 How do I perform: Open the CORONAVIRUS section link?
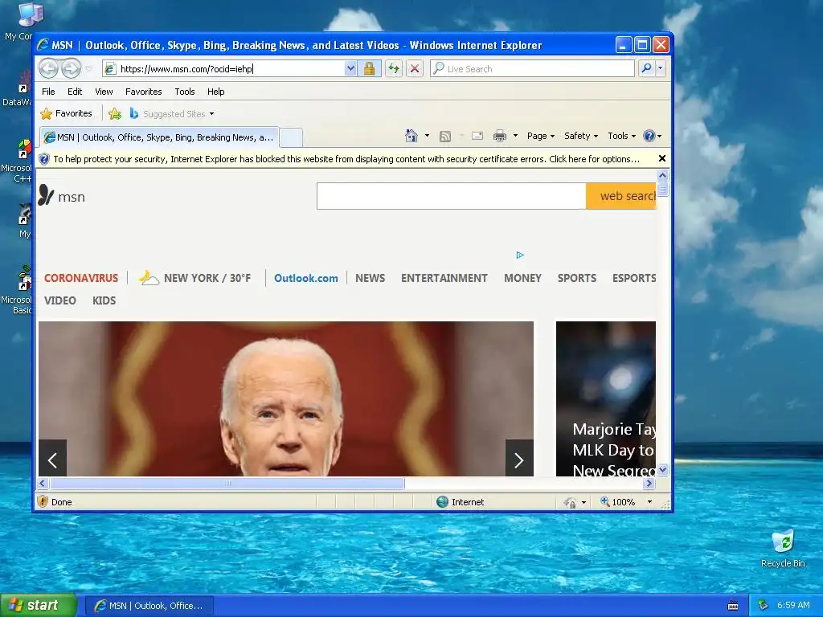click(x=81, y=278)
